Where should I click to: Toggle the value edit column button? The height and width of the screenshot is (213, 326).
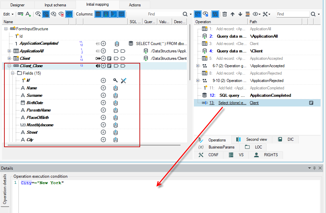[114, 14]
